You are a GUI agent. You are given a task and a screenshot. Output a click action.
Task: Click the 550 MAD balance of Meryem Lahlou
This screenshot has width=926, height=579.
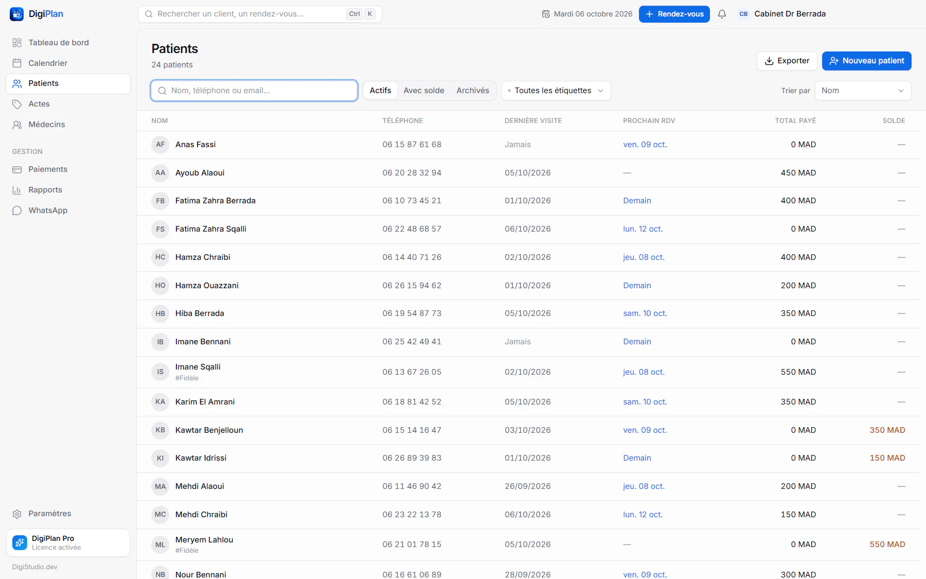pyautogui.click(x=887, y=545)
